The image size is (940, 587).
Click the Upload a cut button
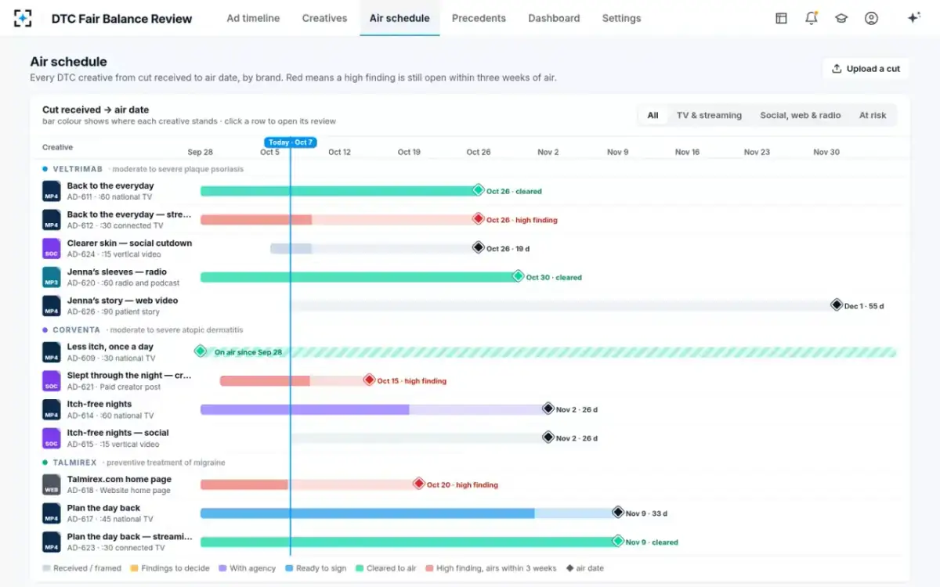(866, 69)
